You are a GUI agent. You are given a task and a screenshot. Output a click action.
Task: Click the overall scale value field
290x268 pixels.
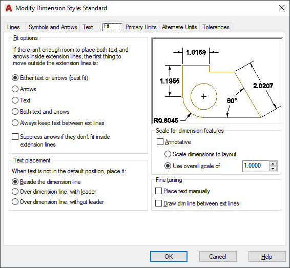point(255,166)
